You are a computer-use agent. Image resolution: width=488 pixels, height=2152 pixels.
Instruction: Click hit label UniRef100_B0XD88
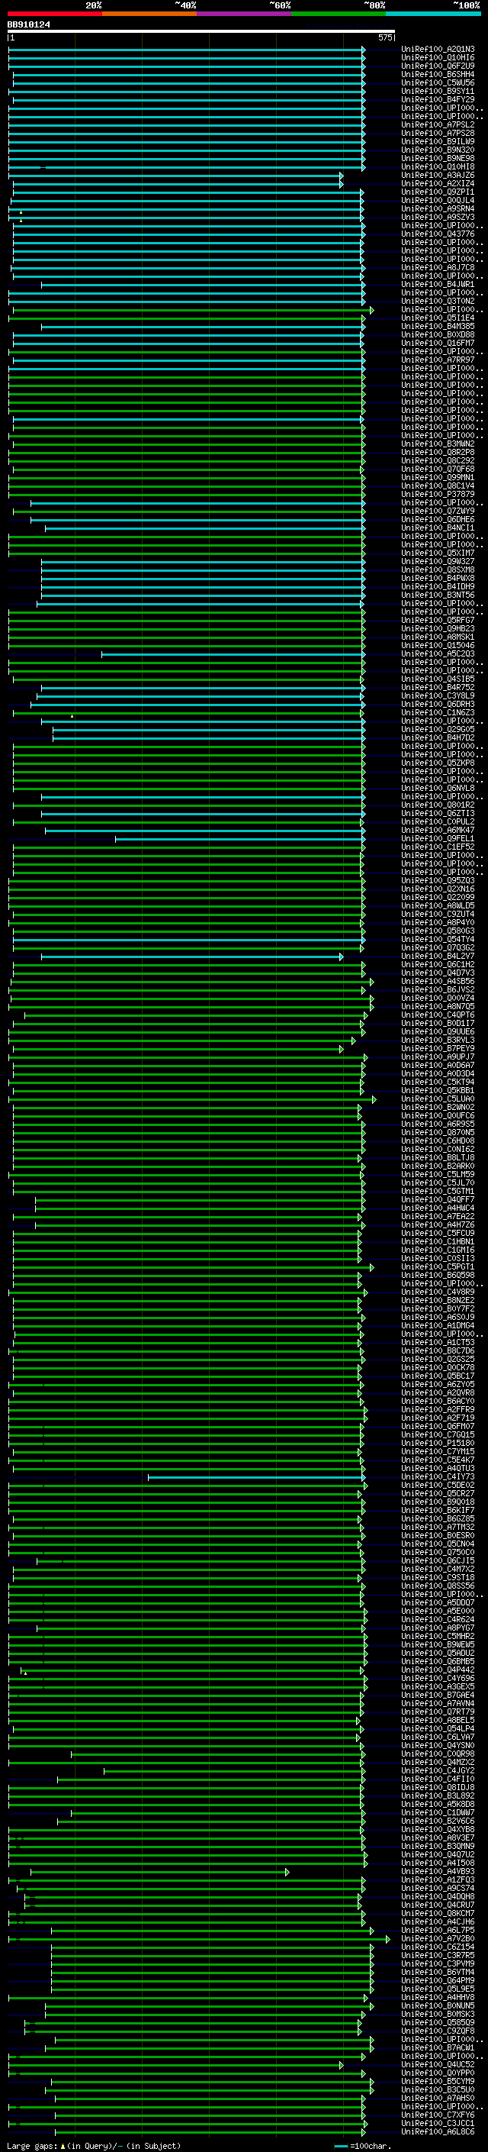coord(438,335)
